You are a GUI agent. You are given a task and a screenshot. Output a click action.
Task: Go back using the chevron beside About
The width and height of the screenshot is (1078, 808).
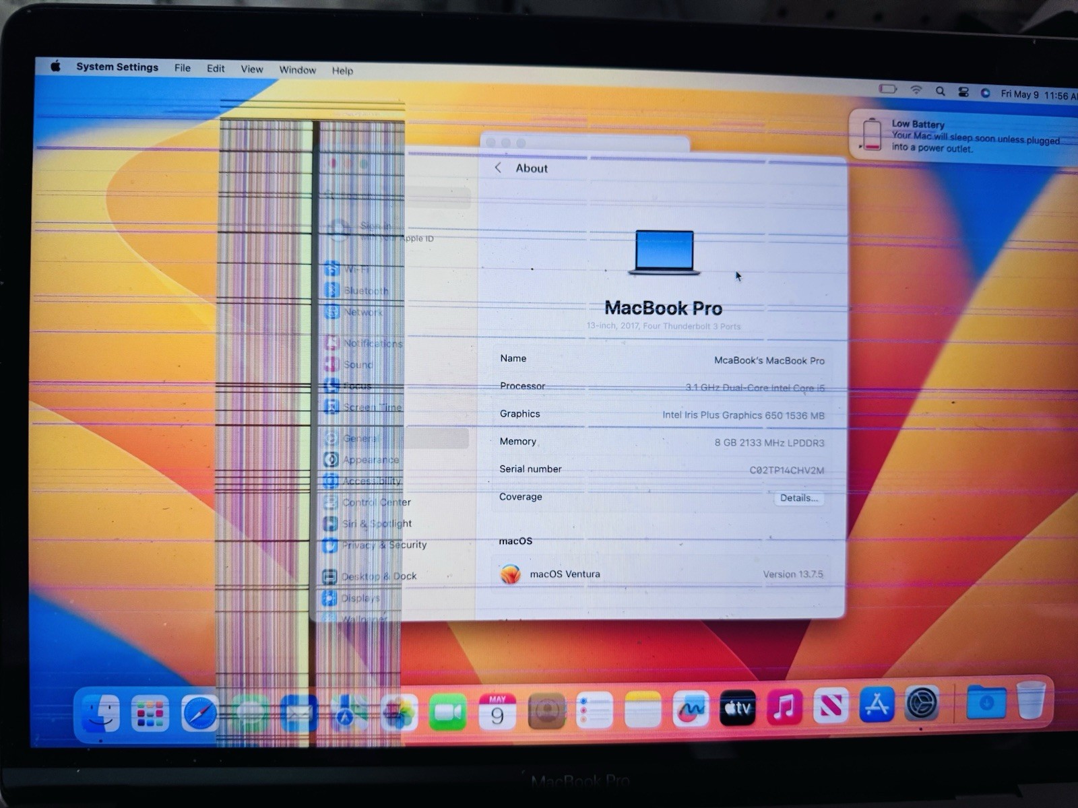(x=498, y=168)
